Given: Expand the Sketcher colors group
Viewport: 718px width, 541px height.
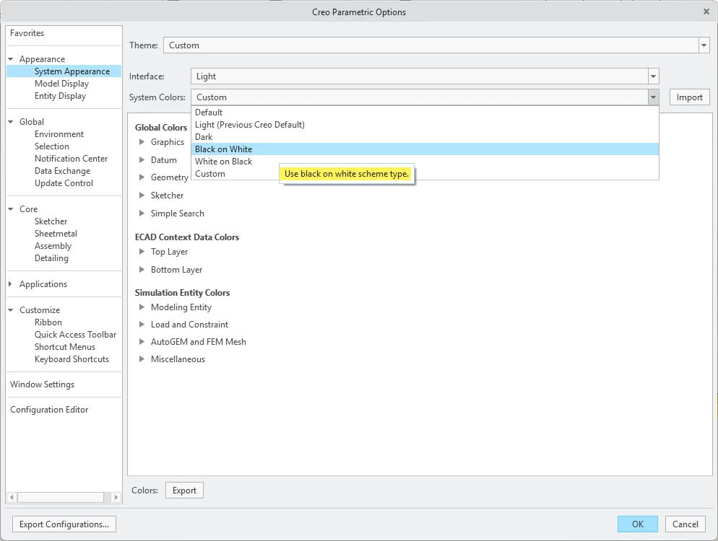Looking at the screenshot, I should click(x=142, y=195).
